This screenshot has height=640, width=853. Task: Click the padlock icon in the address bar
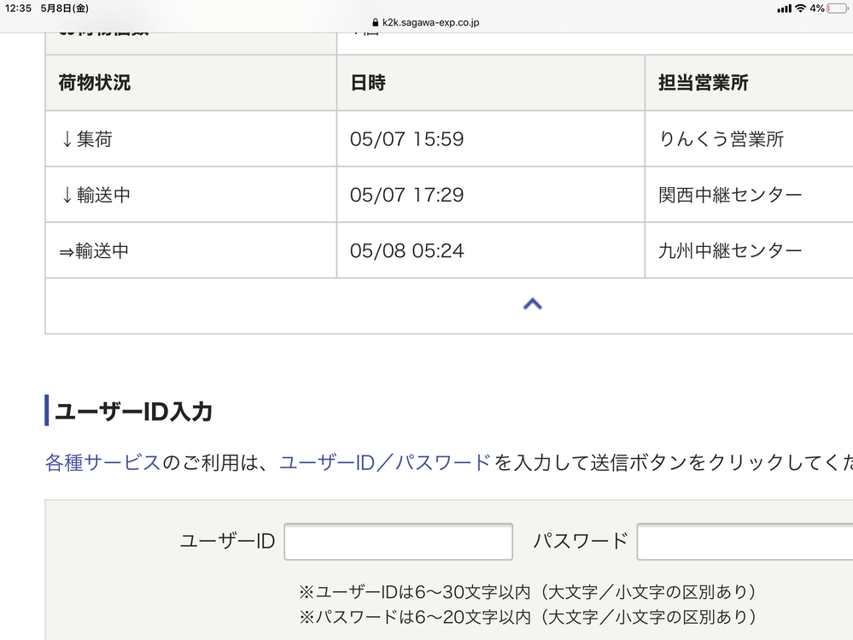(376, 22)
